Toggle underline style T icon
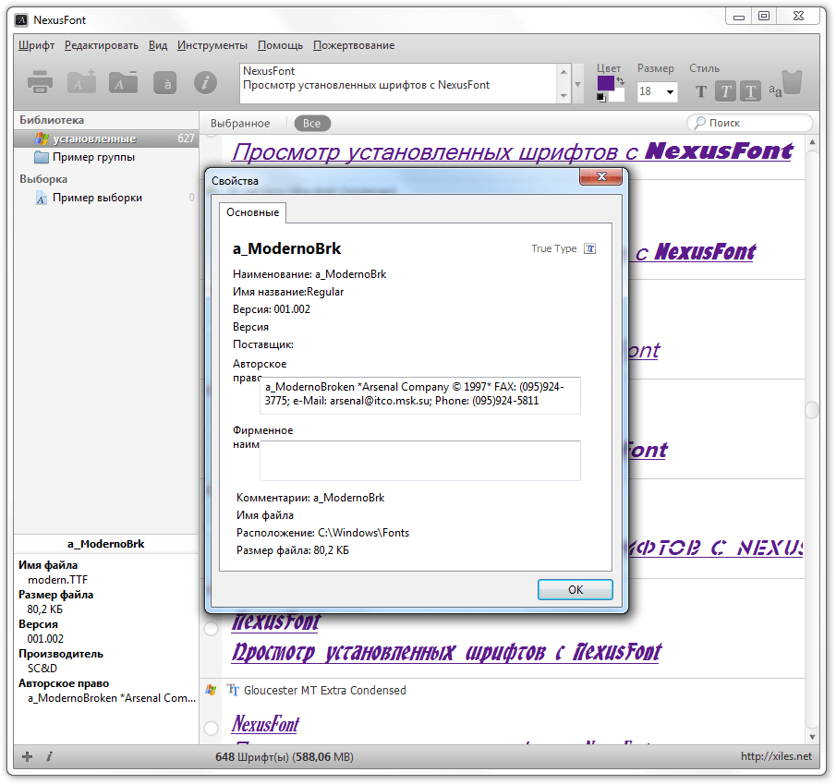 (x=750, y=91)
